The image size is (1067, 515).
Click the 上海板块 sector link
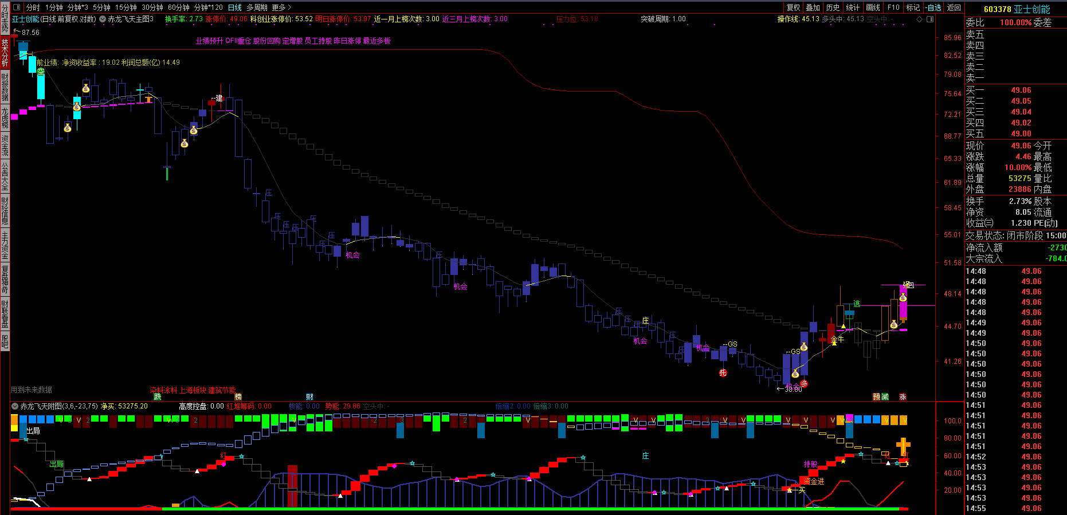pyautogui.click(x=193, y=390)
